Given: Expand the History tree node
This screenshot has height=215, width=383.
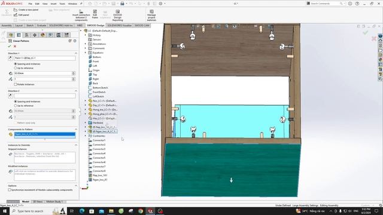Looking at the screenshot, I should (x=86, y=35).
